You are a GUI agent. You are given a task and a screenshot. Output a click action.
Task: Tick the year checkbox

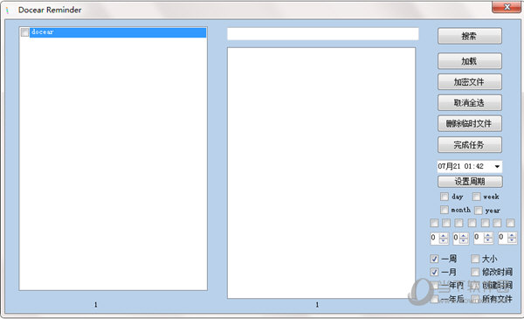pos(479,211)
